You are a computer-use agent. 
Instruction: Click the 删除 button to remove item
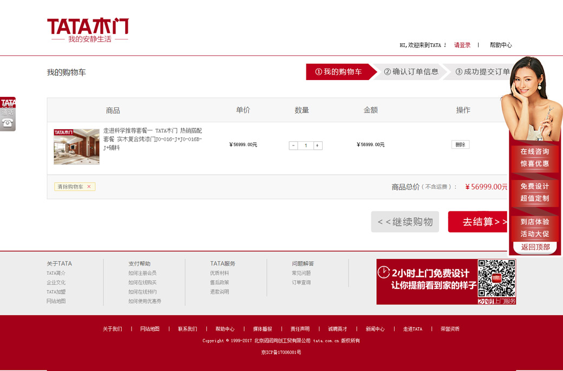point(460,144)
